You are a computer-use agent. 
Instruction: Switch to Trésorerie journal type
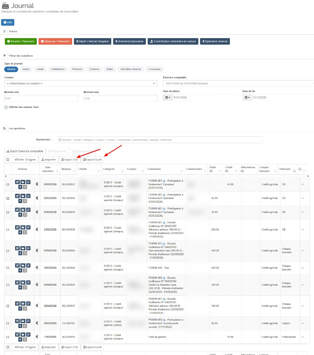[x=77, y=69]
